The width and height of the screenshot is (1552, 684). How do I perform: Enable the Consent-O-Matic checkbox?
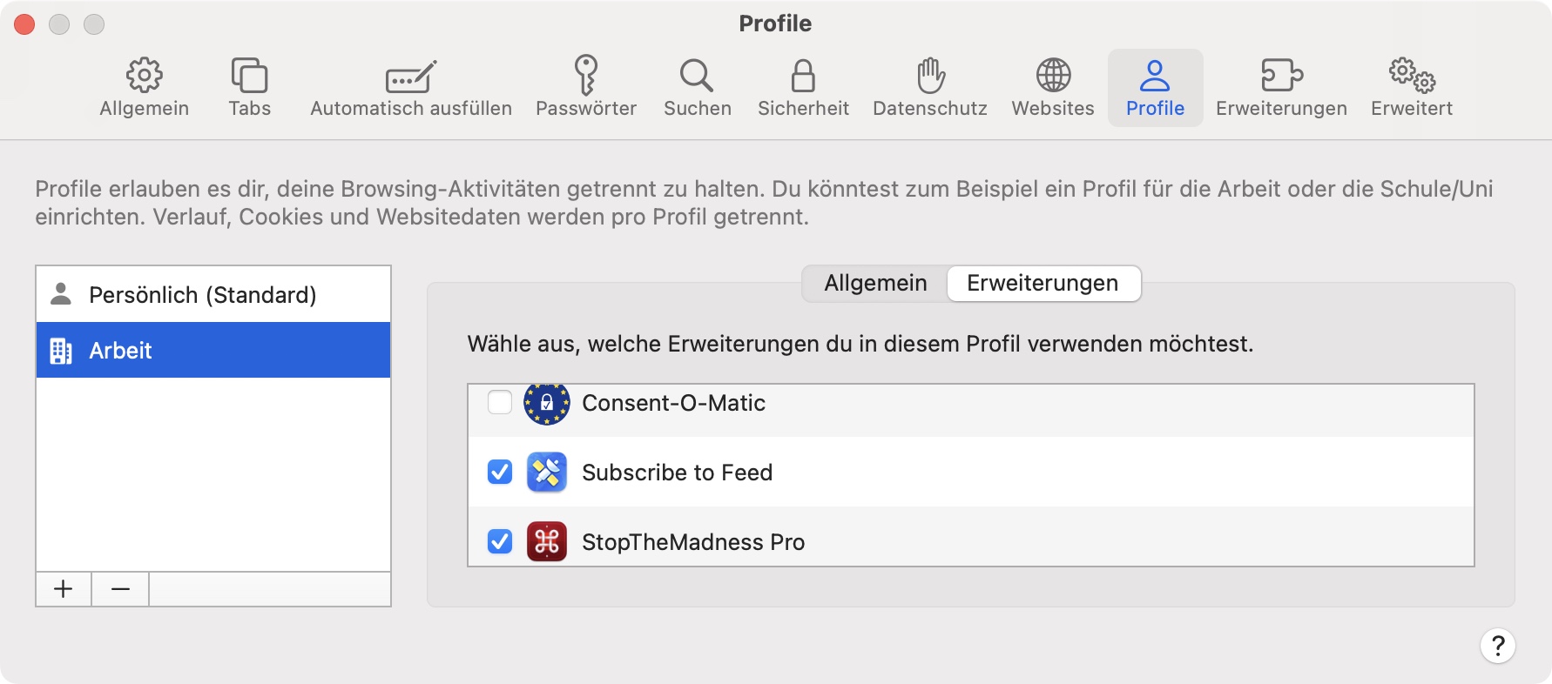(500, 403)
